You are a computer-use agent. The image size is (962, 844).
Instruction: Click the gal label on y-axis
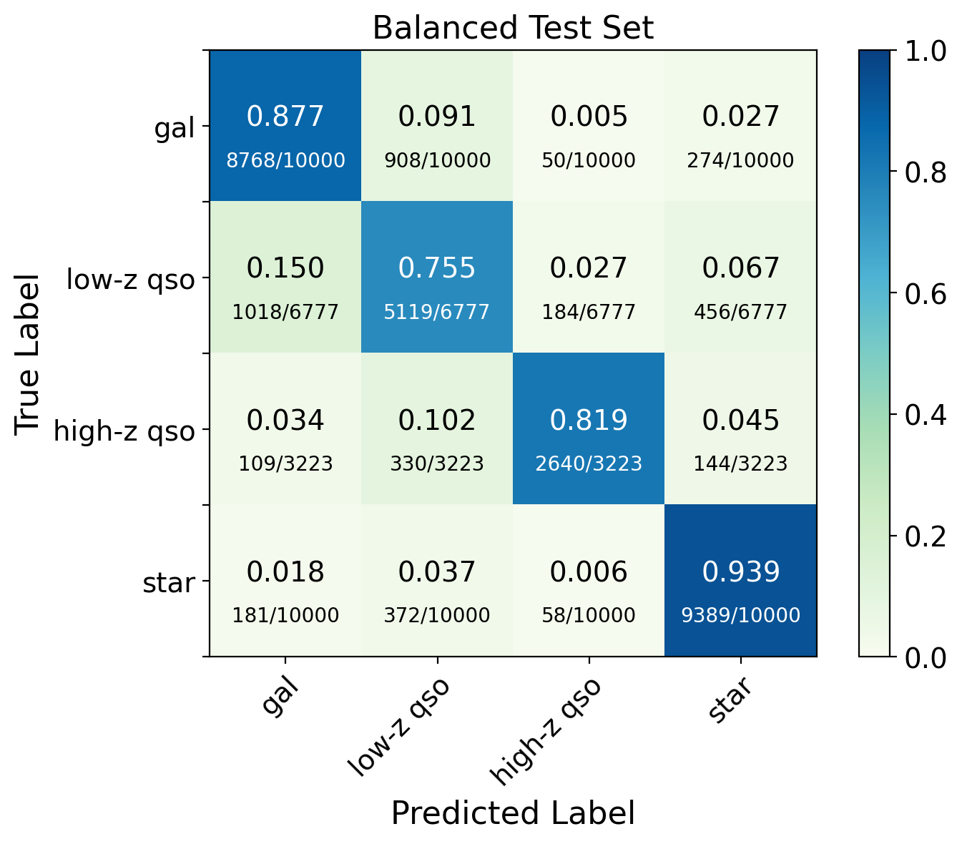point(175,129)
